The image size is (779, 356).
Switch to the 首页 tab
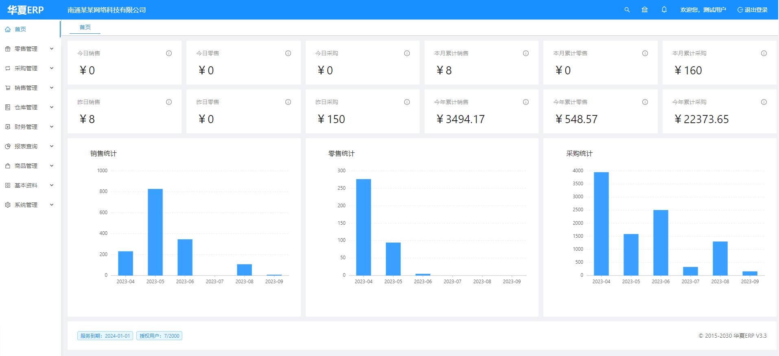[85, 27]
